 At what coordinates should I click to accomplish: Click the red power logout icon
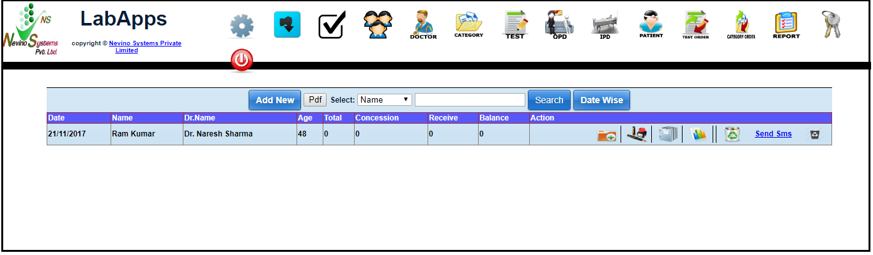[x=242, y=61]
